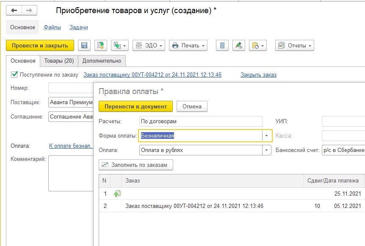
Task: Click the 'Заполнить по заказам' button
Action: (x=136, y=165)
